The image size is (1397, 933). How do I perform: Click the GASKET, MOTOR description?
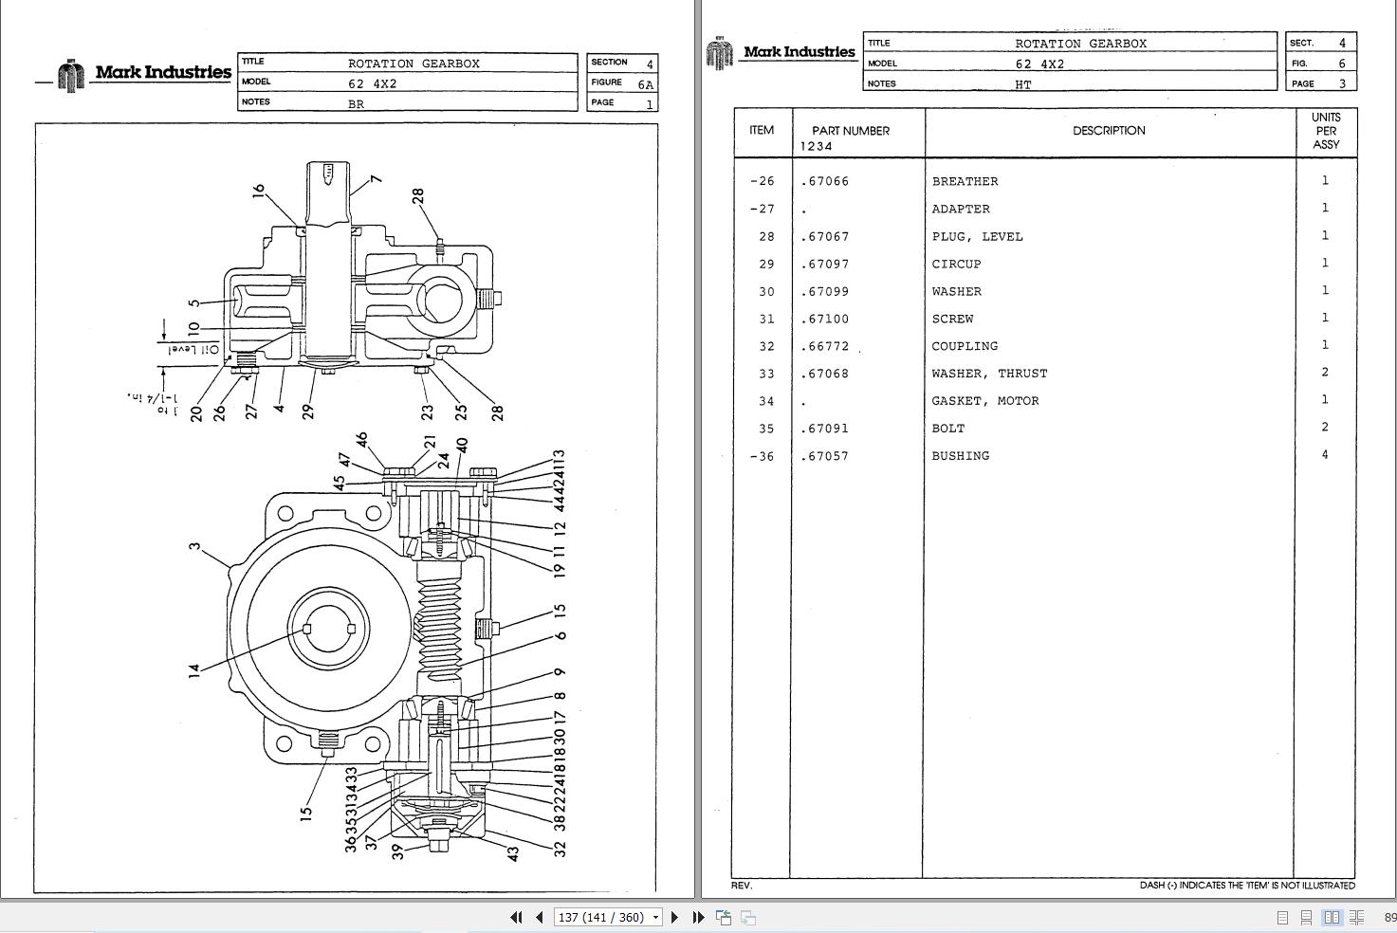(985, 401)
